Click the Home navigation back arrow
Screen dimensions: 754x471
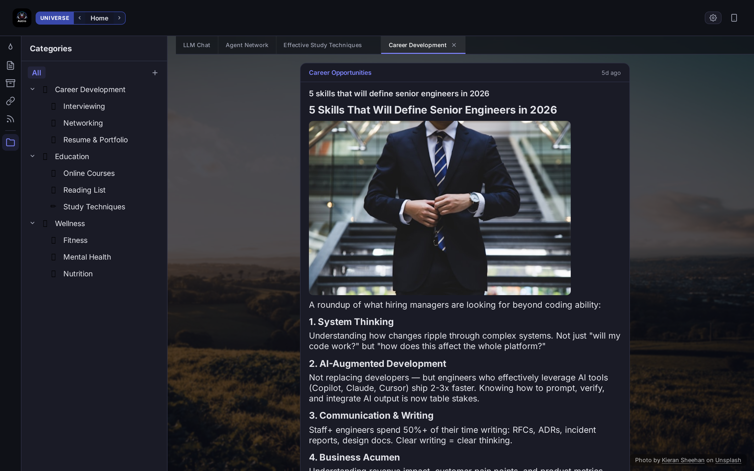[x=80, y=18]
